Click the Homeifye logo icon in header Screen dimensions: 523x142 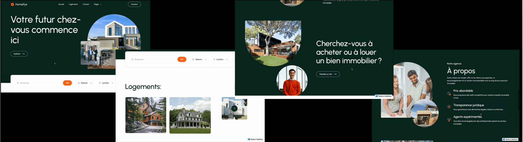[x=12, y=4]
